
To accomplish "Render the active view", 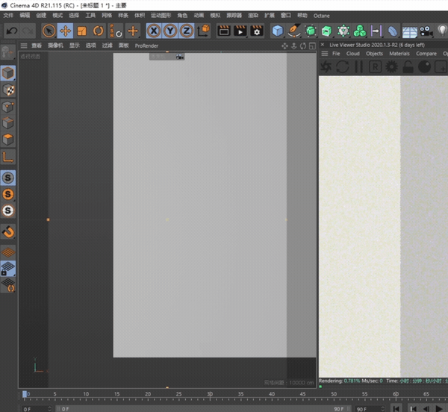I will [x=224, y=31].
